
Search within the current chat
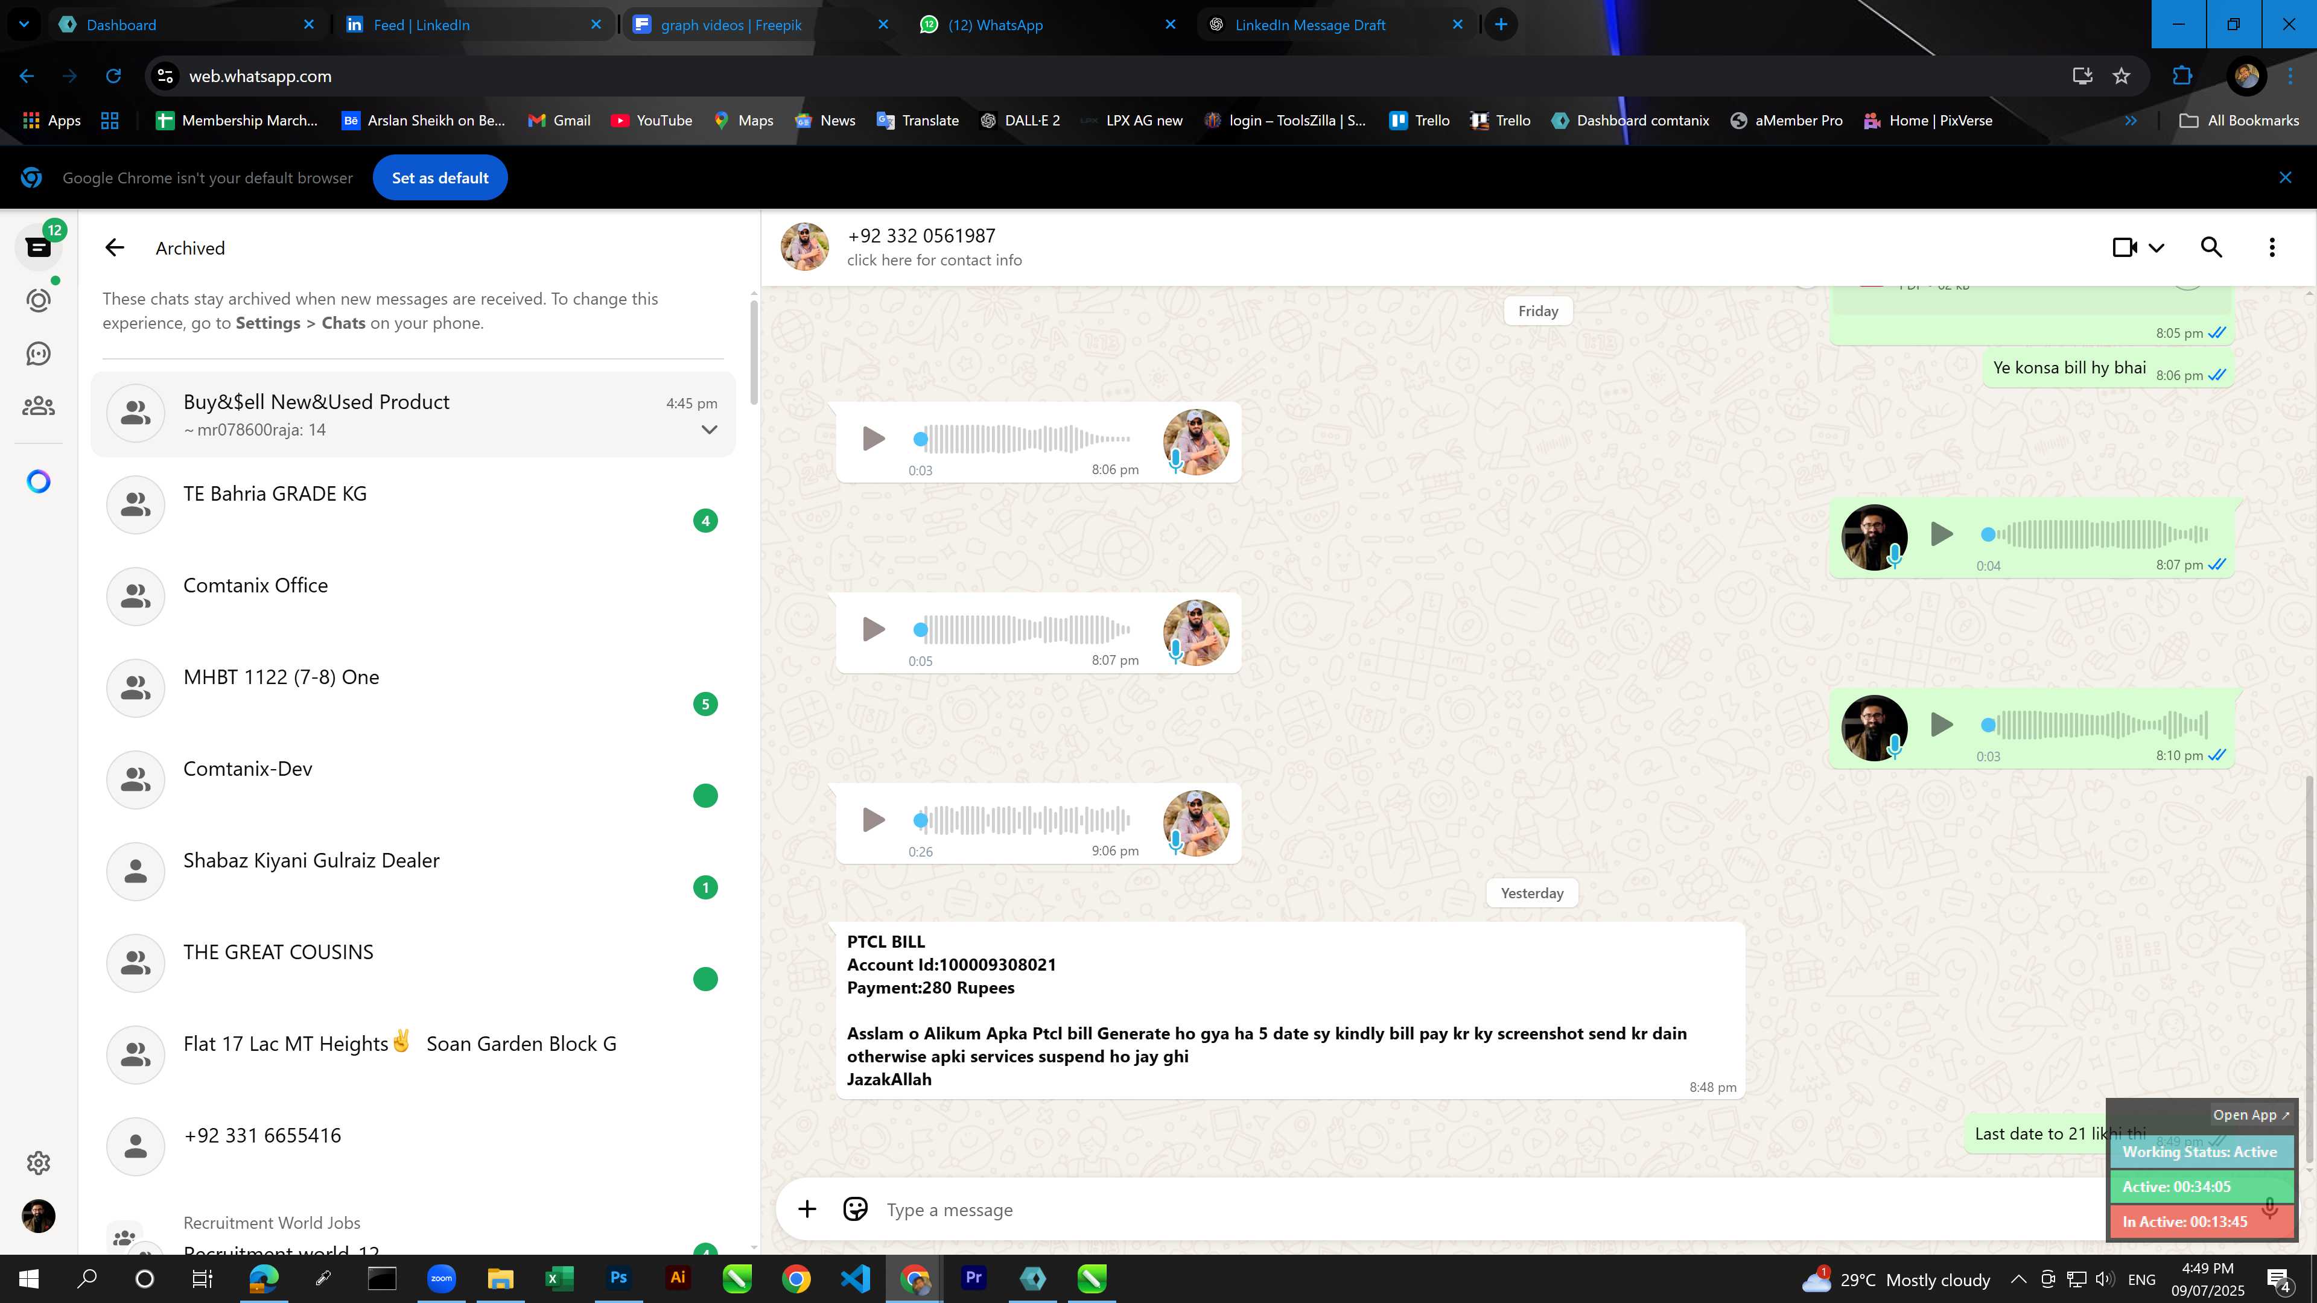(x=2212, y=247)
